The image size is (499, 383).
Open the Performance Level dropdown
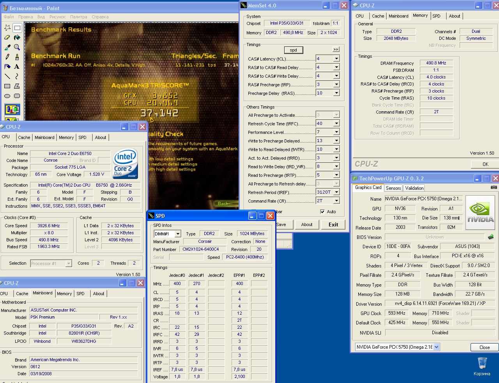pos(336,132)
